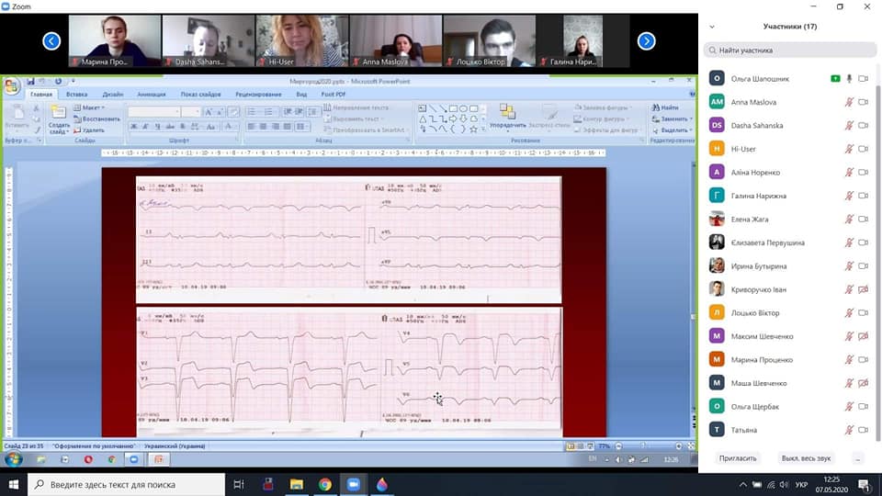Show previous video participants with left arrow
The image size is (882, 496).
pyautogui.click(x=51, y=40)
